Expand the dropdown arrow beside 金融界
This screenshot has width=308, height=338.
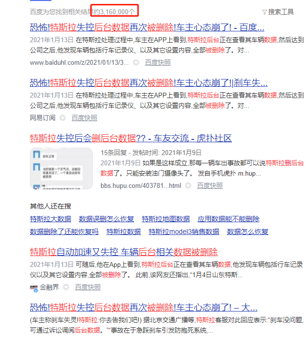[x=66, y=287]
